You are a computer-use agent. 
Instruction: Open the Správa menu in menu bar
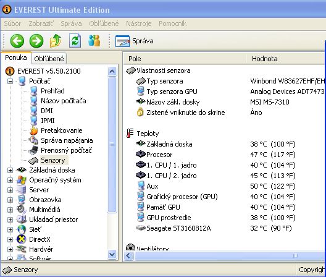click(x=71, y=23)
